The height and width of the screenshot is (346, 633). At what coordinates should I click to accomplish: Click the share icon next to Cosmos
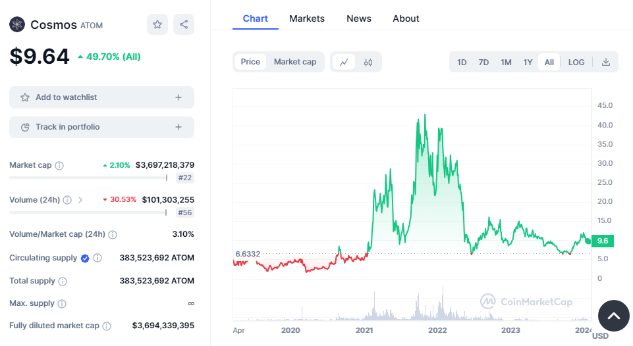tap(184, 24)
